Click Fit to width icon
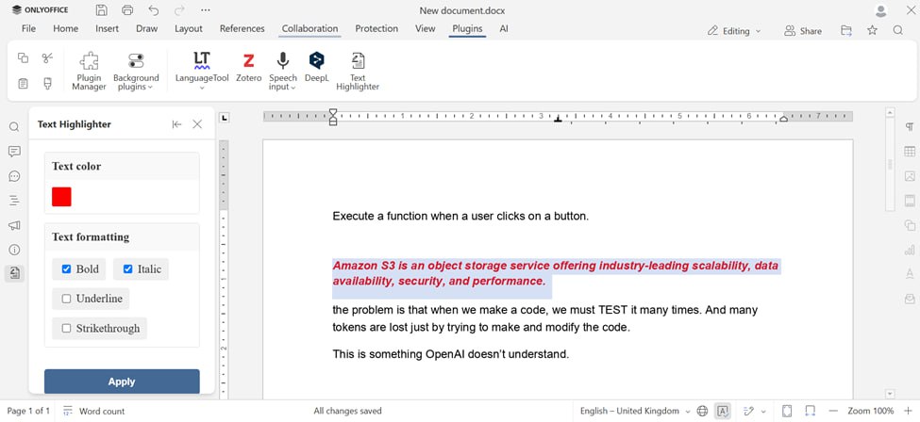 (811, 411)
